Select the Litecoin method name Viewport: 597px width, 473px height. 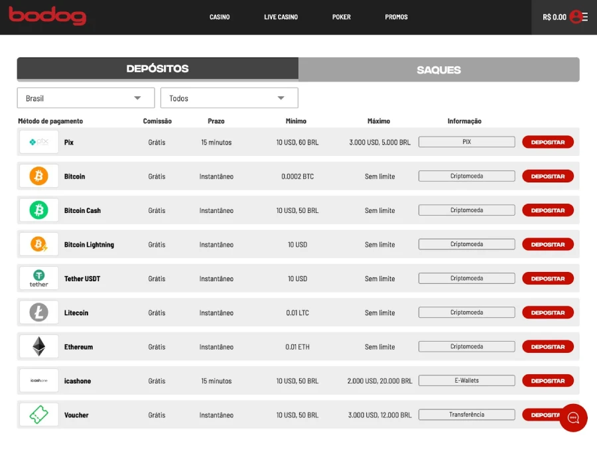coord(76,312)
